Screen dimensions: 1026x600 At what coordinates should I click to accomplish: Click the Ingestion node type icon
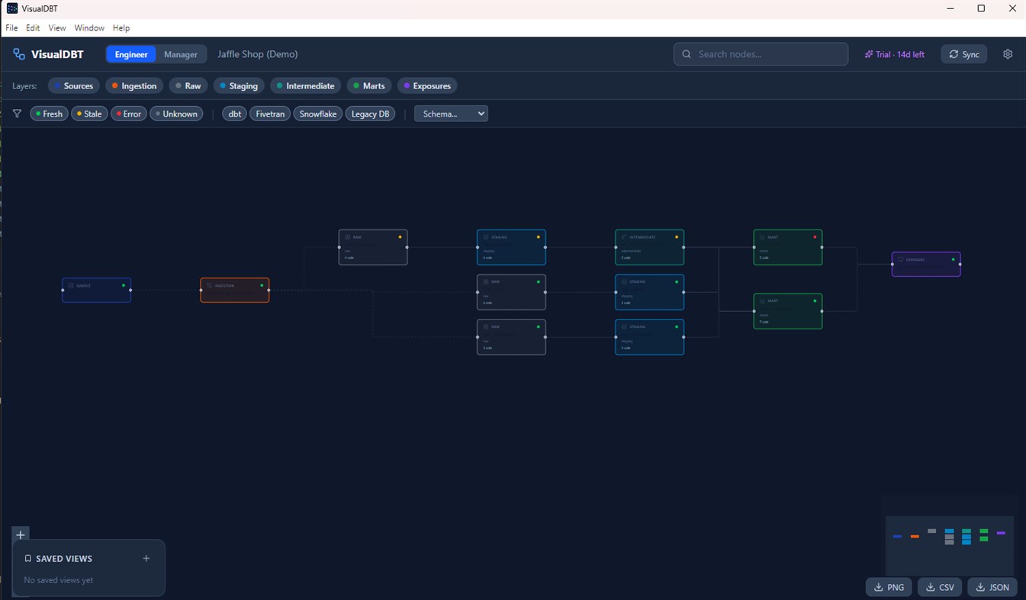(210, 285)
